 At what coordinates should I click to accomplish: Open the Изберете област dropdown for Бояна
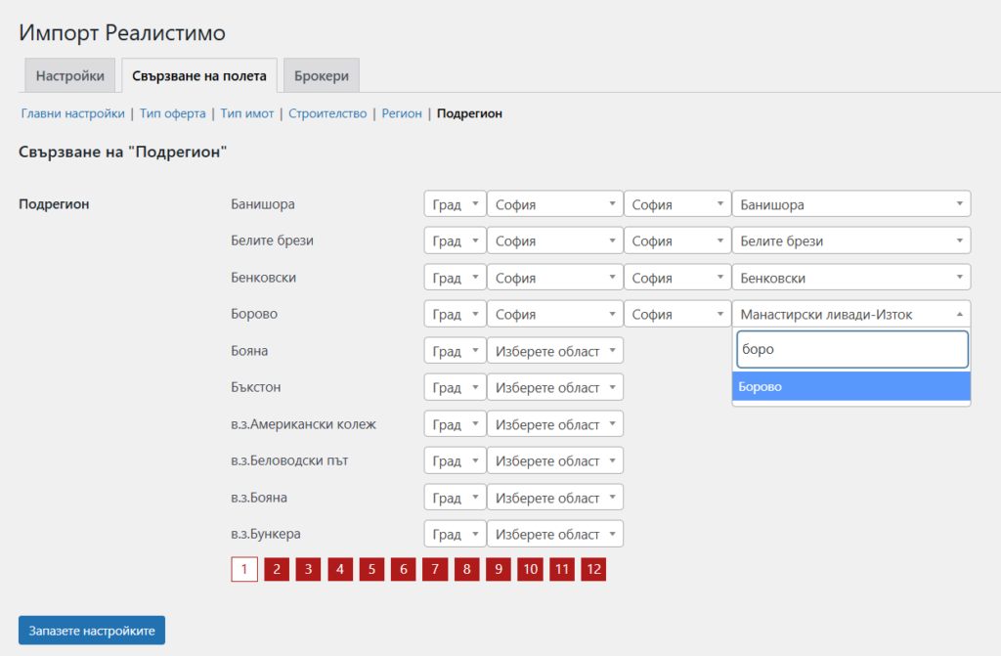(554, 351)
